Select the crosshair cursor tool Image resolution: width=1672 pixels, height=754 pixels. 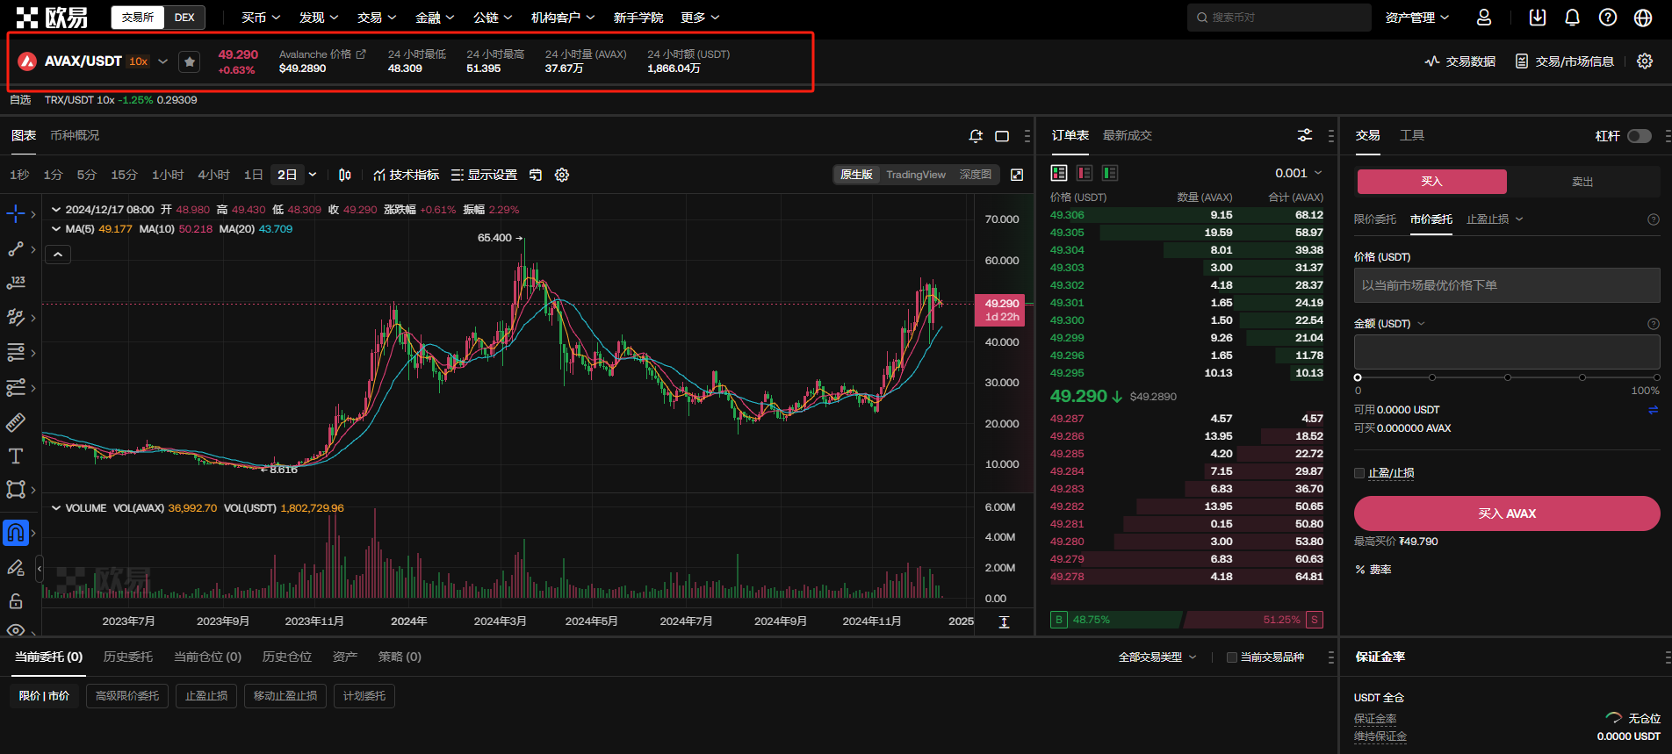point(16,213)
